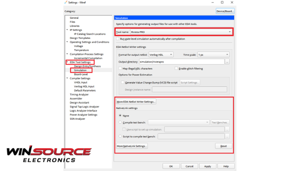The height and width of the screenshot is (171, 300).
Task: Open More NativeLink Settings dialog
Action: [x=132, y=146]
